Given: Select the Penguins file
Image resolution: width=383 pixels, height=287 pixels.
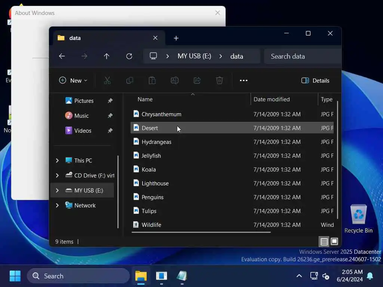Looking at the screenshot, I should click(x=232, y=197).
